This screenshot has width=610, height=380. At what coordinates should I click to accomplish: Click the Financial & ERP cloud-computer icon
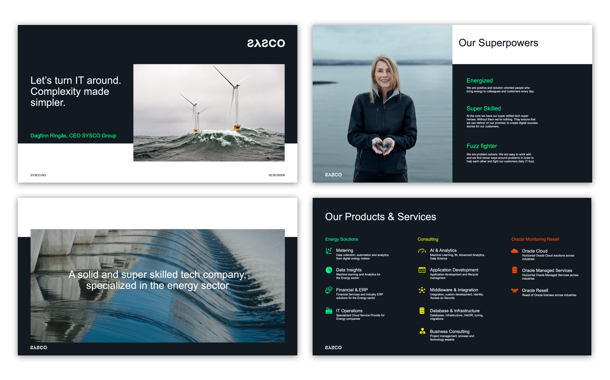(x=329, y=290)
